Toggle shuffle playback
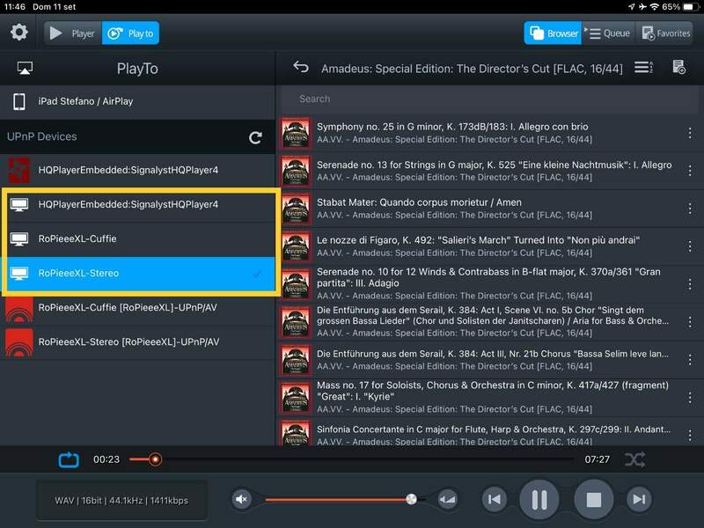 (634, 459)
